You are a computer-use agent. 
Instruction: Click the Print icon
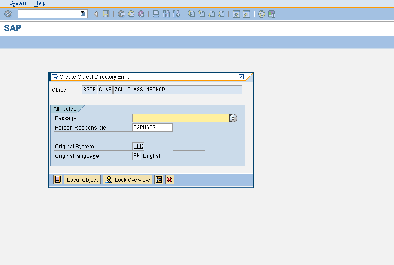point(156,14)
